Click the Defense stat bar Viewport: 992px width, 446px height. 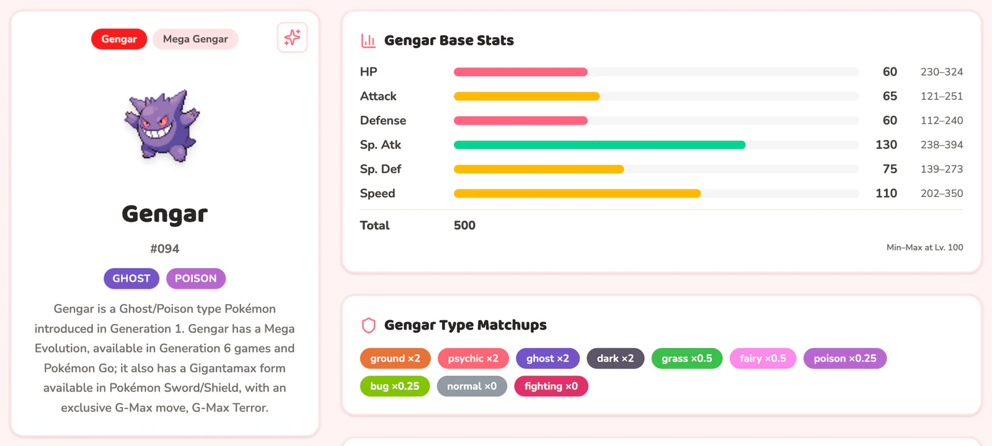[657, 121]
